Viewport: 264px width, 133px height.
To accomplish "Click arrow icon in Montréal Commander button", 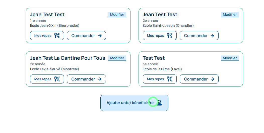I will point(100,79).
